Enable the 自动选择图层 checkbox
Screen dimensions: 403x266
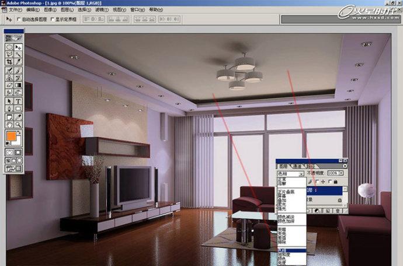[x=19, y=19]
